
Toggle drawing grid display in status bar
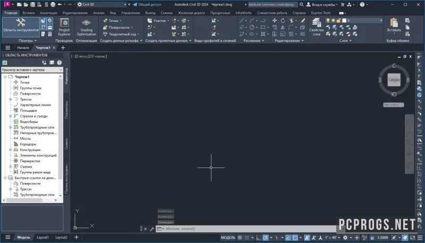tap(240, 238)
